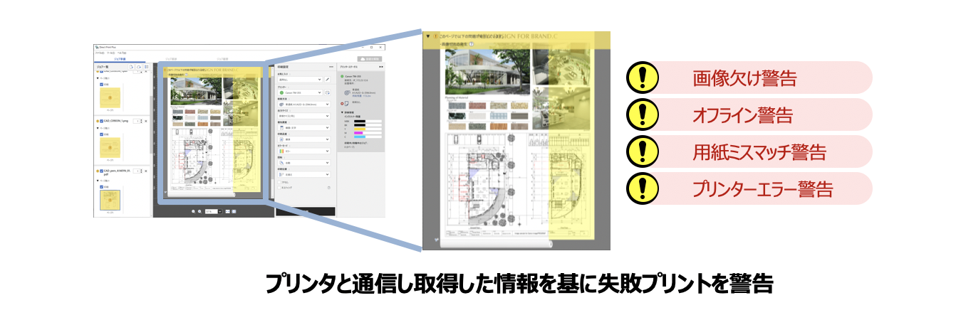The height and width of the screenshot is (320, 961).
Task: Open the 印刷品質 dropdown
Action: [306, 139]
